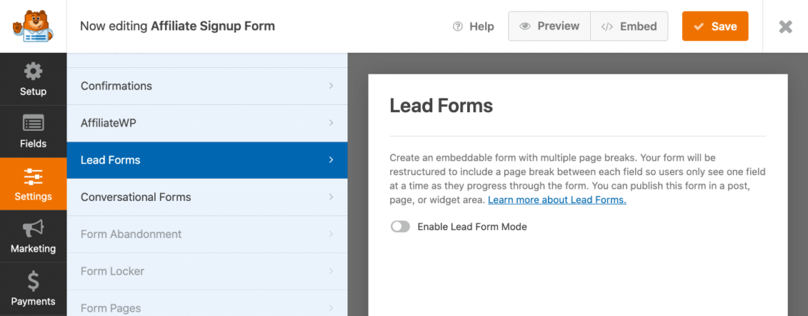The height and width of the screenshot is (316, 808).
Task: Click the WPForms bear mascot logo
Action: coord(33,26)
